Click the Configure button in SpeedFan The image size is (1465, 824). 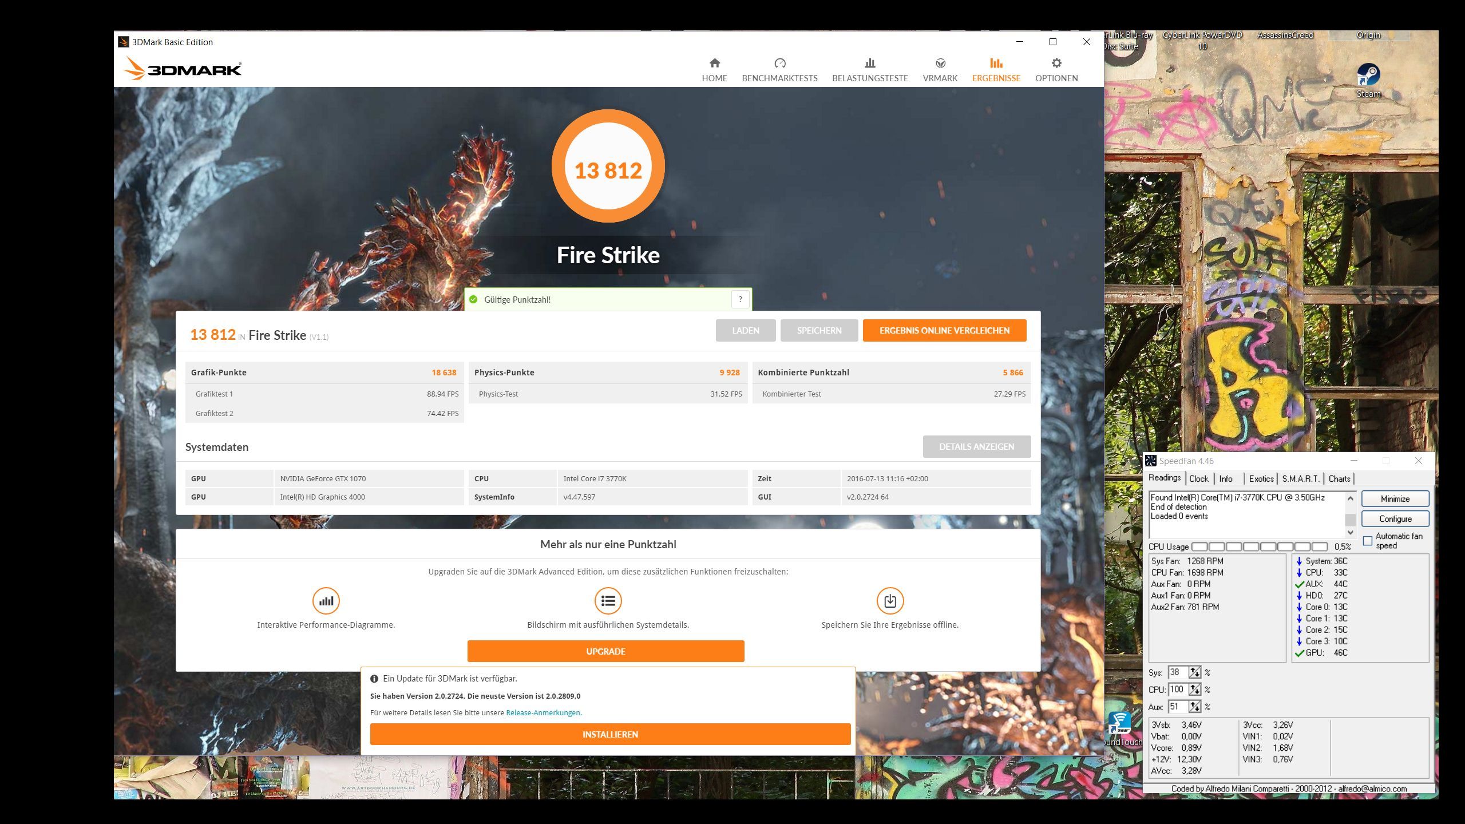[x=1395, y=518]
